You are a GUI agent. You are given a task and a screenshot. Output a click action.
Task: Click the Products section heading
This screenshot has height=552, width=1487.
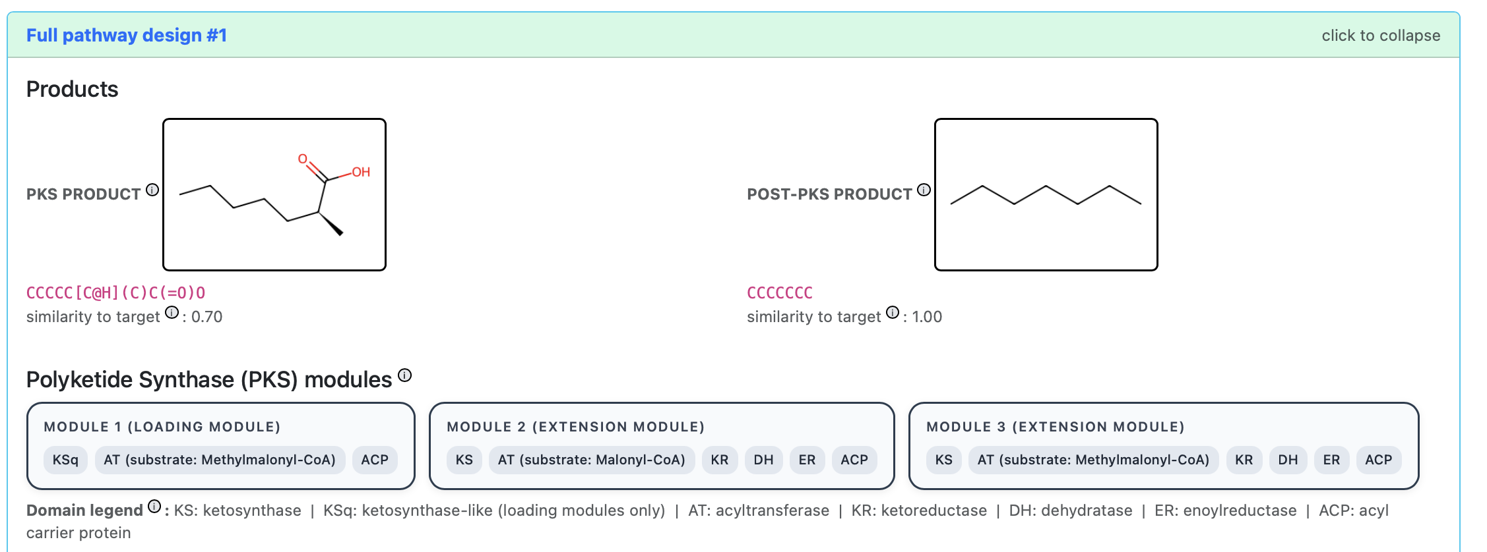(x=71, y=90)
